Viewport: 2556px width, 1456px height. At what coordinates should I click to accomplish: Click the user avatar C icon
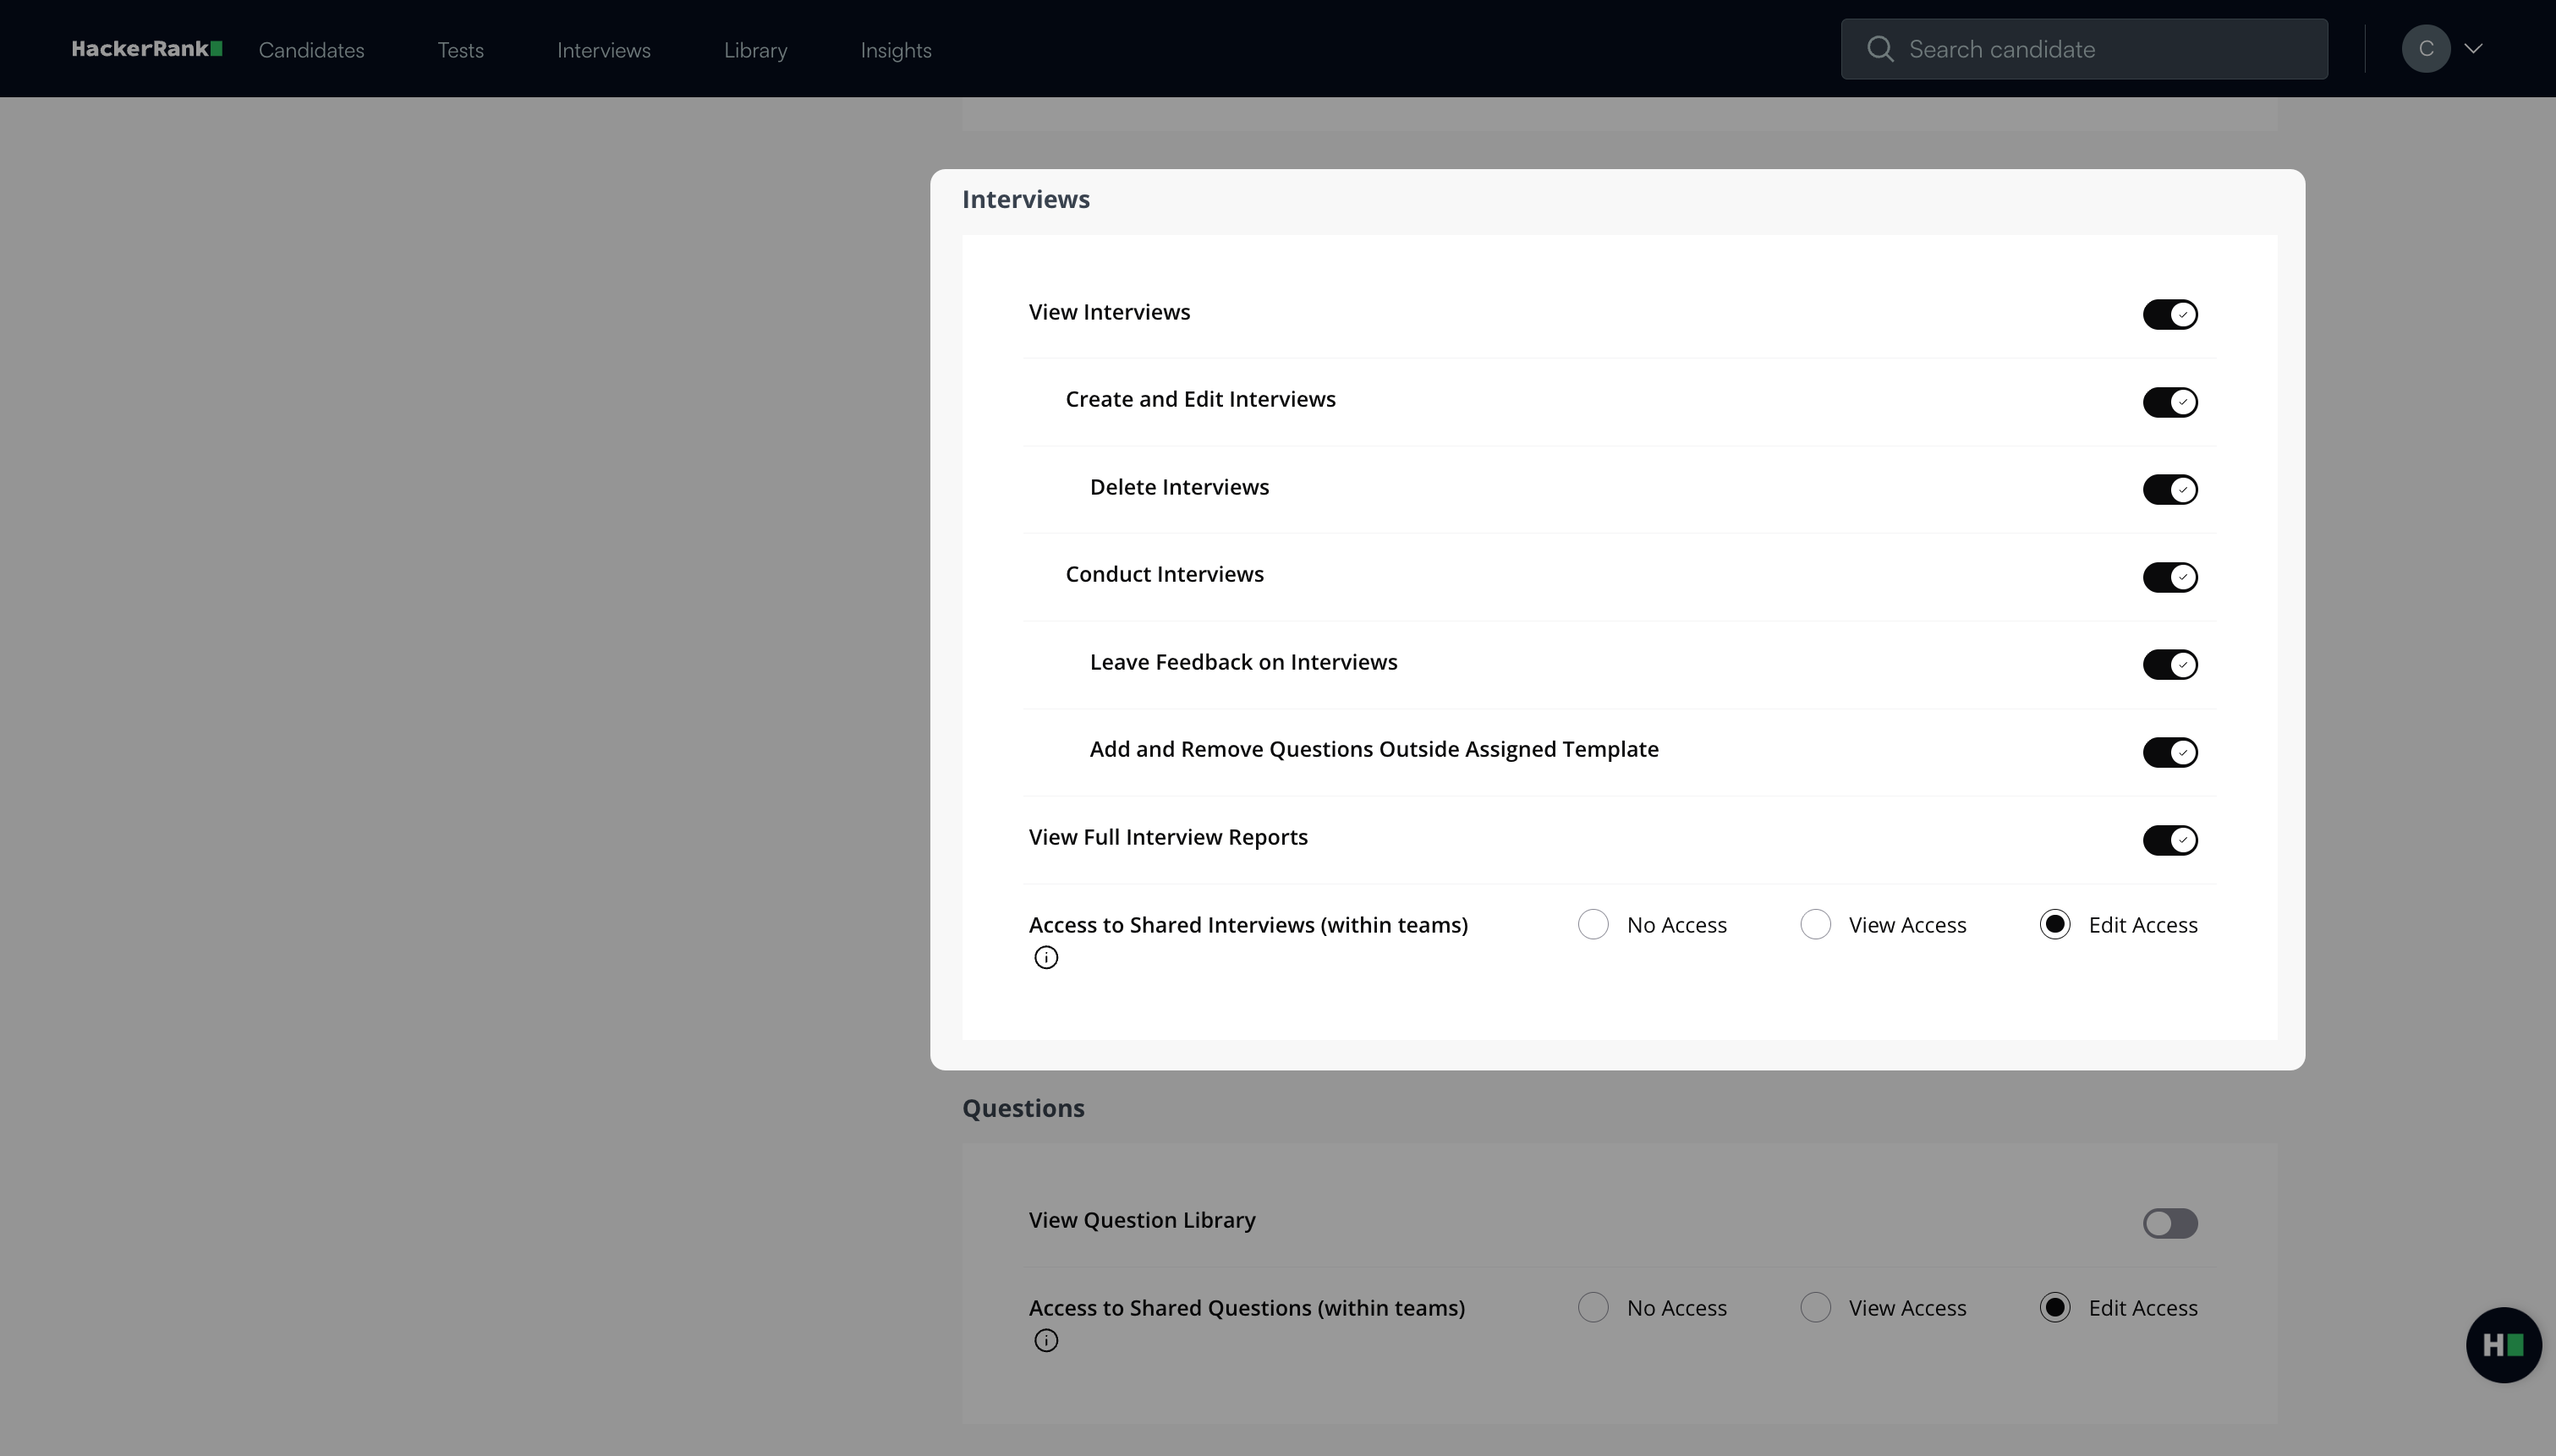coord(2425,49)
